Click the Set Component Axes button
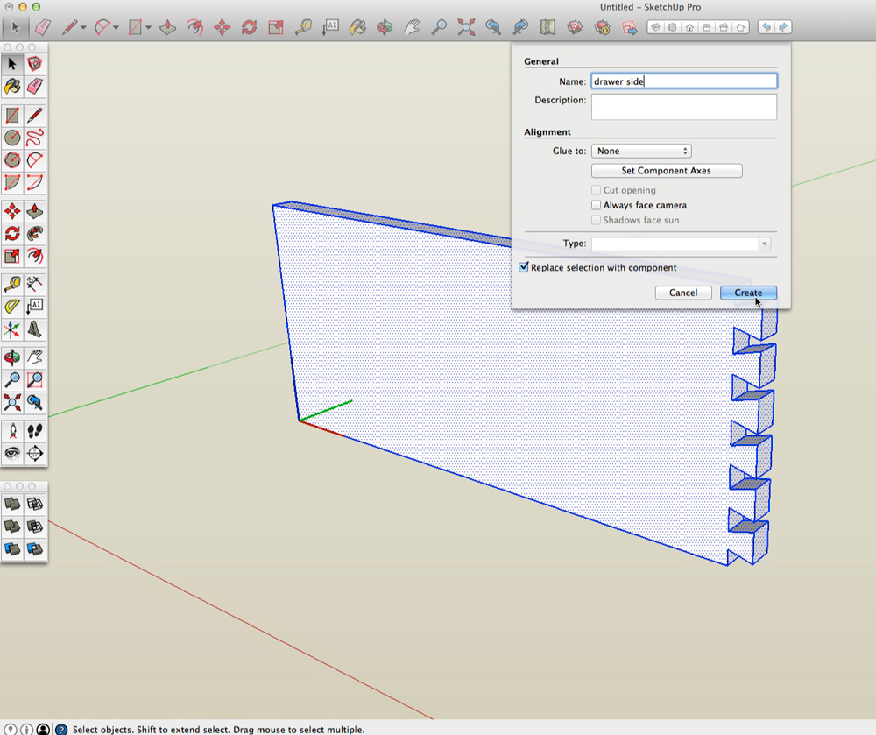This screenshot has height=735, width=876. tap(667, 171)
